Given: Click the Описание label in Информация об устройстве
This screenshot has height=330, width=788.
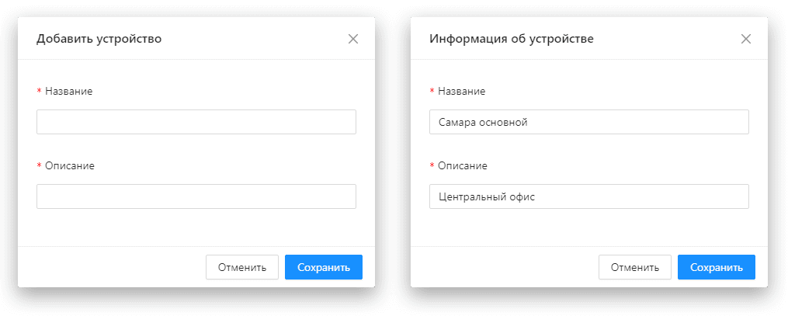Looking at the screenshot, I should click(x=463, y=165).
